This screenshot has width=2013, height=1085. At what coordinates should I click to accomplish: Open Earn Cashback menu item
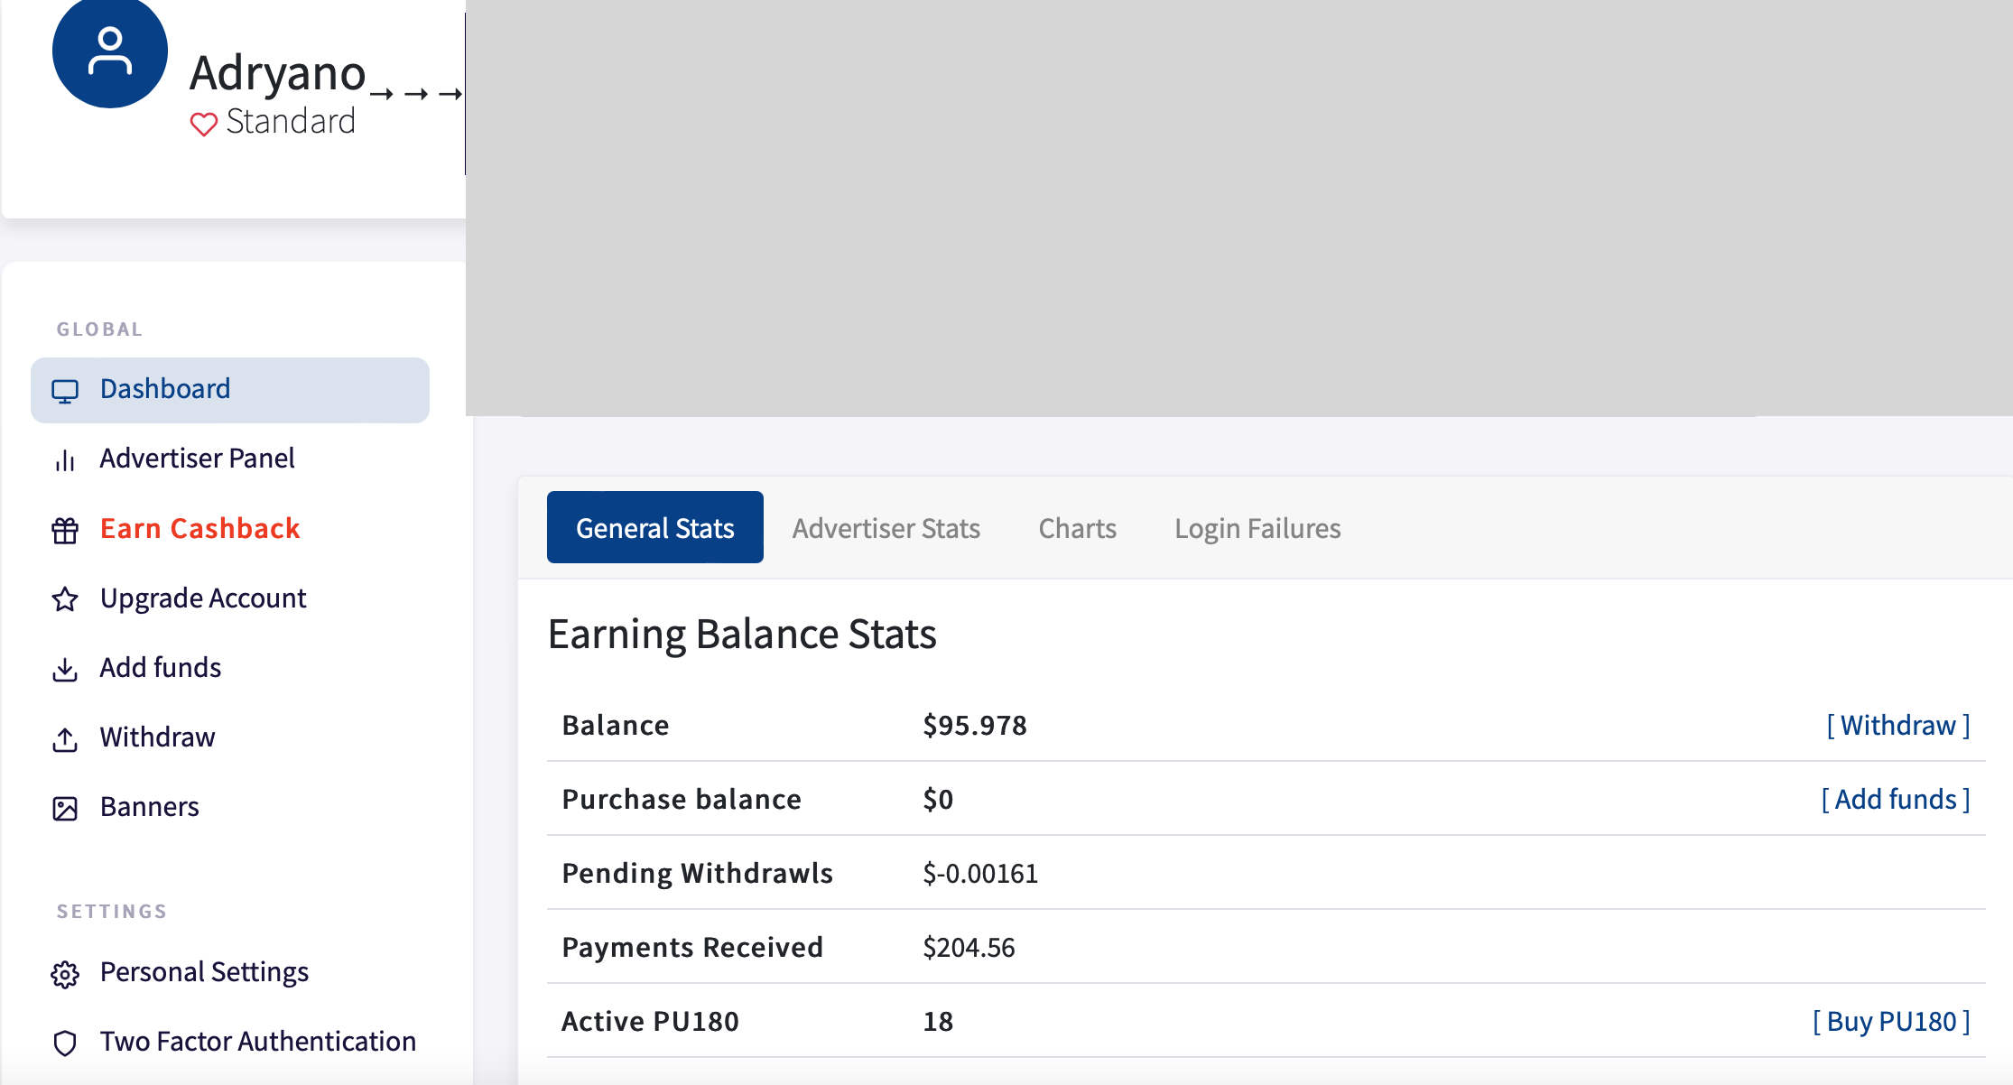pyautogui.click(x=199, y=528)
